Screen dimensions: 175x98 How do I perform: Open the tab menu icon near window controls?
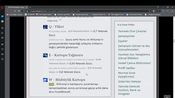pyautogui.click(x=158, y=7)
